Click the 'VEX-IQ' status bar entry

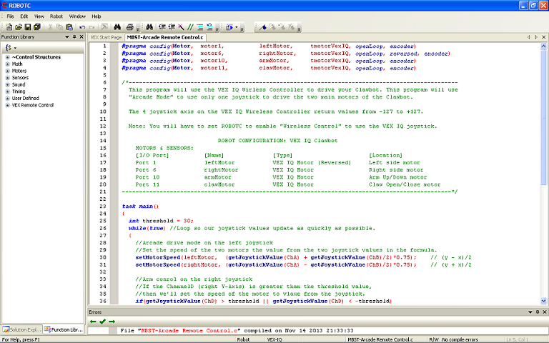point(274,339)
